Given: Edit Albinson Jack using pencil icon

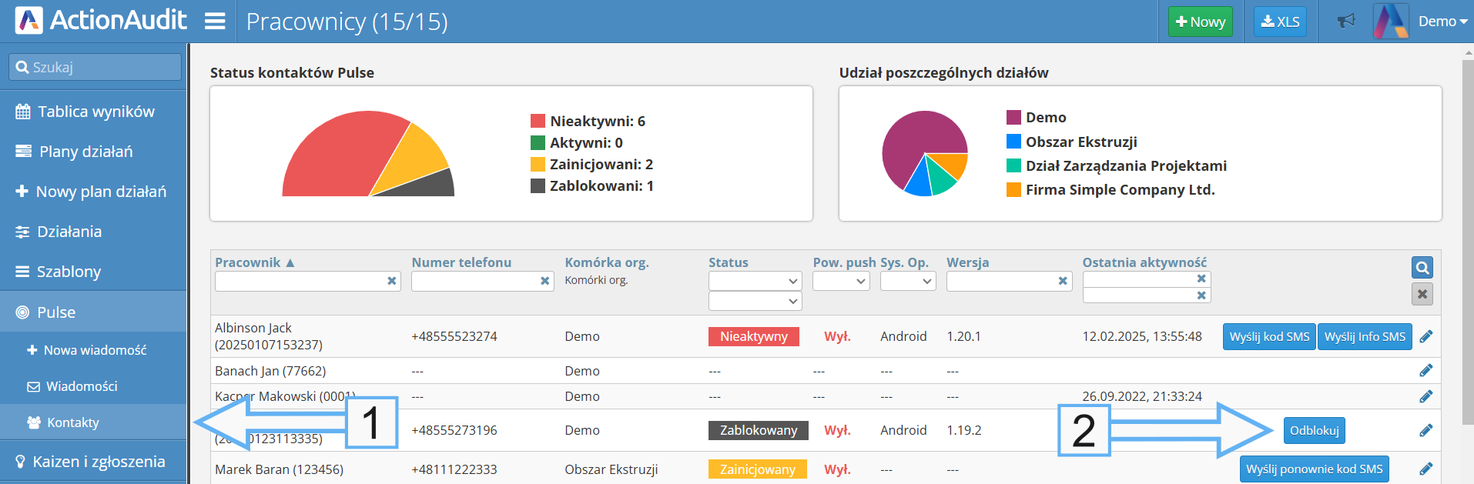Looking at the screenshot, I should pos(1425,337).
